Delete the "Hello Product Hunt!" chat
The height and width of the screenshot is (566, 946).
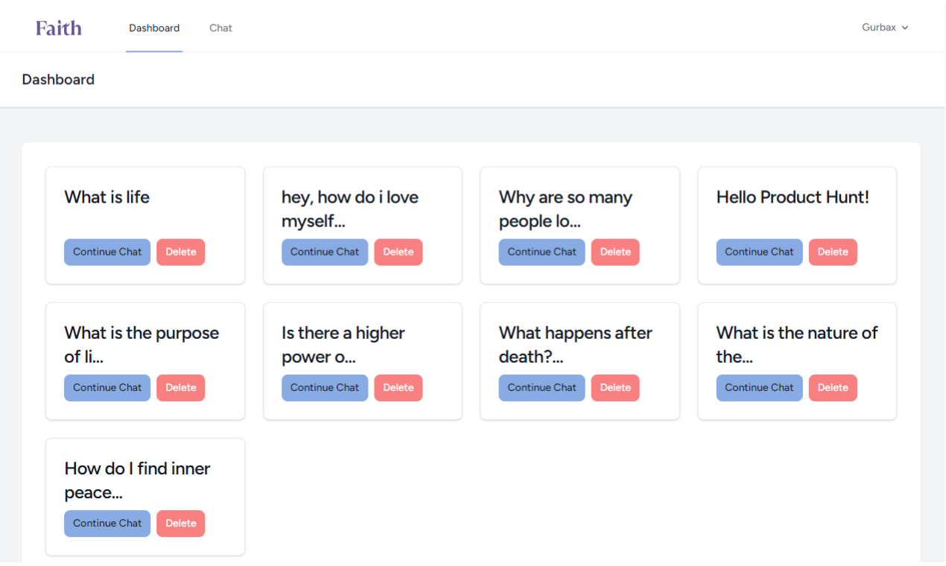[833, 252]
